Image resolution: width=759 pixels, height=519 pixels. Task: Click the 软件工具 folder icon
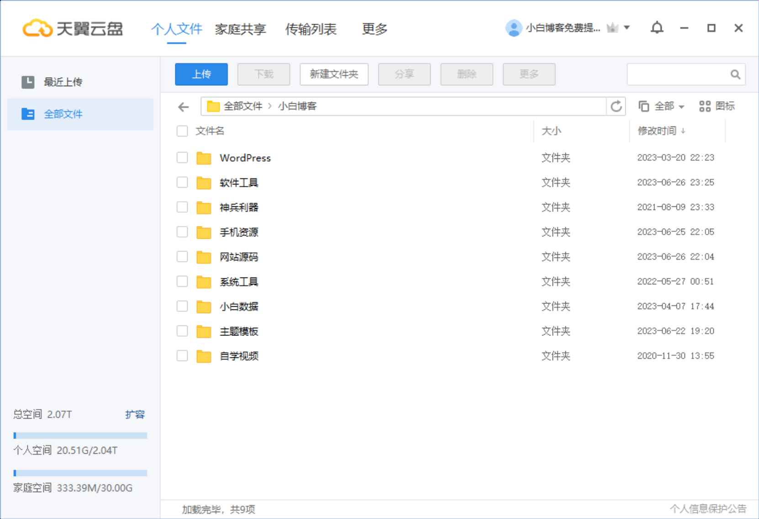pyautogui.click(x=204, y=183)
